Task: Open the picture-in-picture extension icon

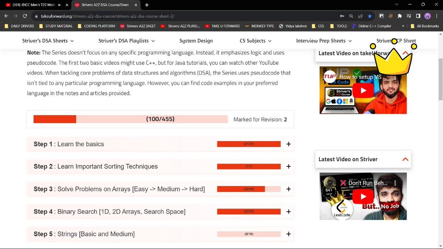Action: [x=381, y=16]
